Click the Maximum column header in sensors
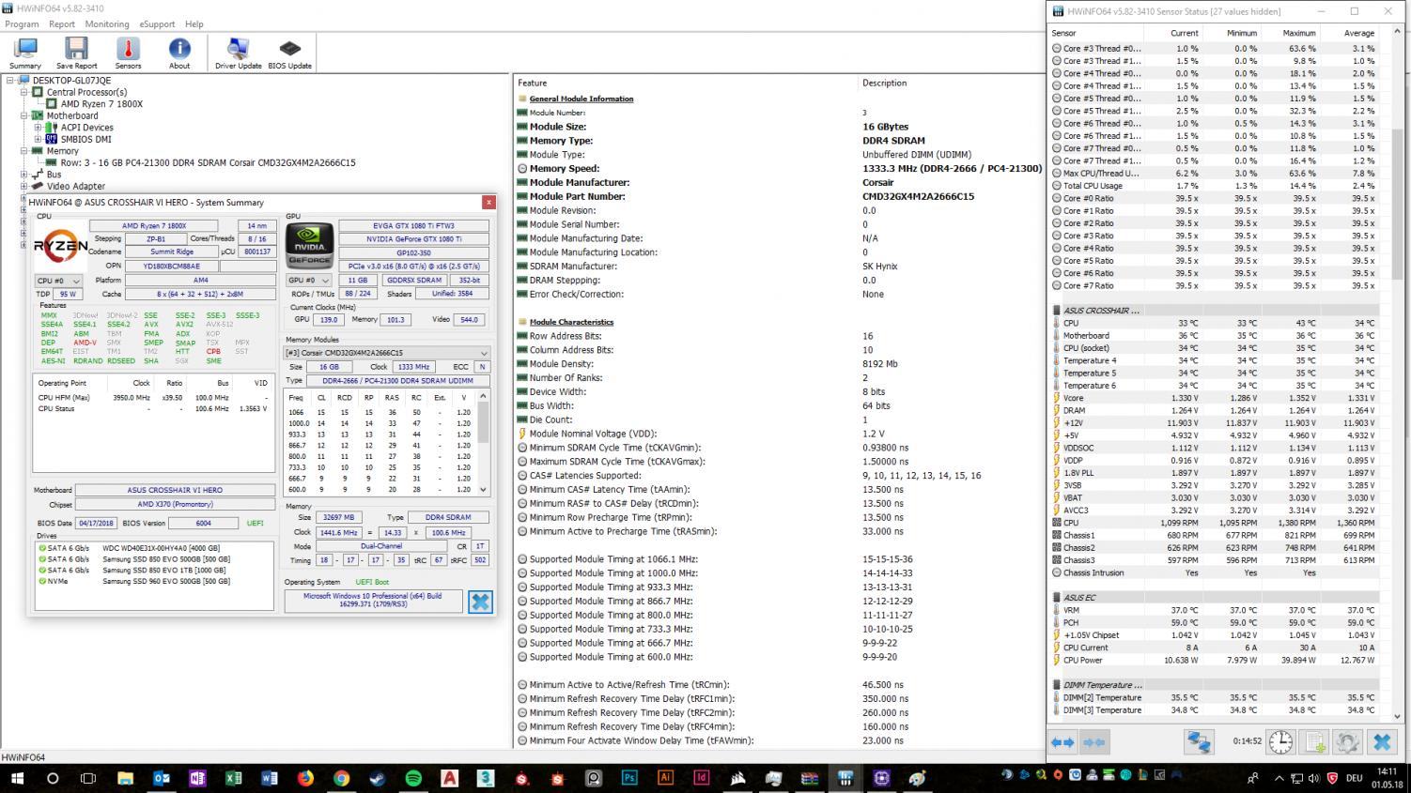1411x793 pixels. point(1299,33)
